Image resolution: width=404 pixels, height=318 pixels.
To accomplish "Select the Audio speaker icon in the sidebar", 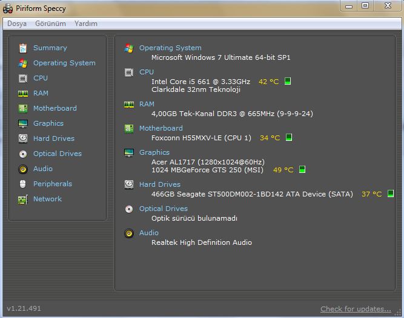I will [23, 169].
